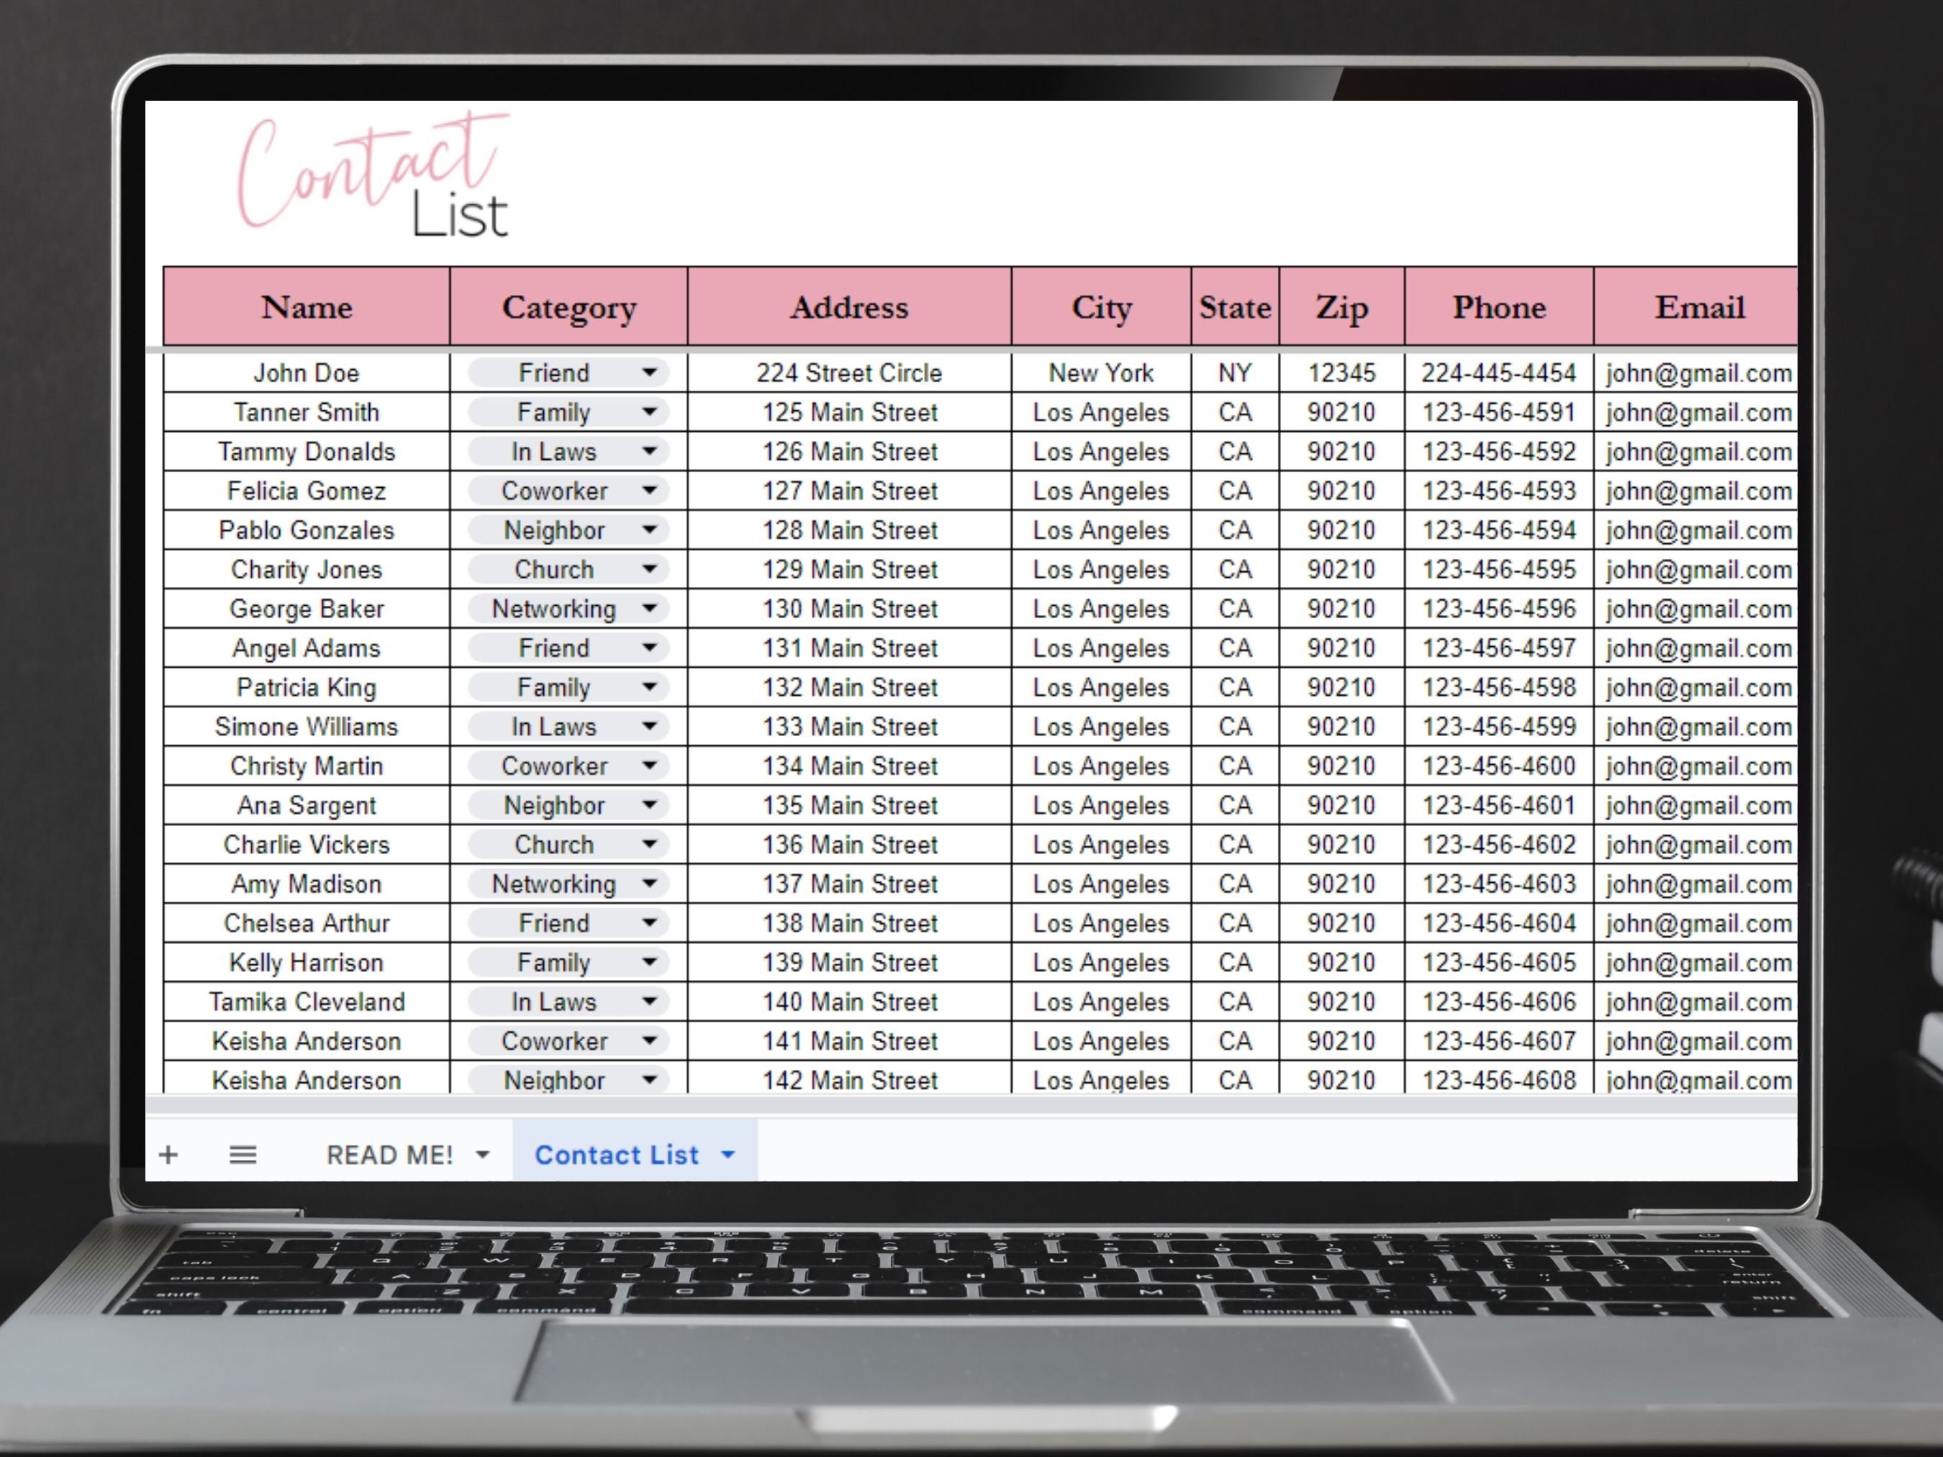Select the Name column header
This screenshot has height=1457, width=1943.
click(306, 307)
